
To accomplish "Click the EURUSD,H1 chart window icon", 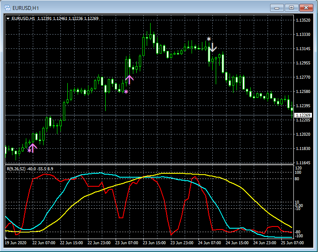I will (x=7, y=8).
